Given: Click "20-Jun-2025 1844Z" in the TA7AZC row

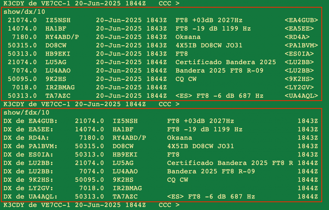Looking at the screenshot, I should coord(131,96).
